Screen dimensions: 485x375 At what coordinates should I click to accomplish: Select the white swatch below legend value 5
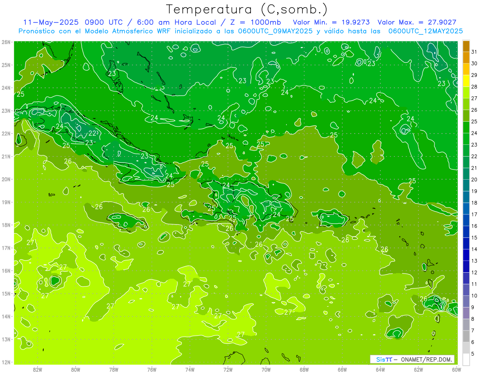pos(466,359)
